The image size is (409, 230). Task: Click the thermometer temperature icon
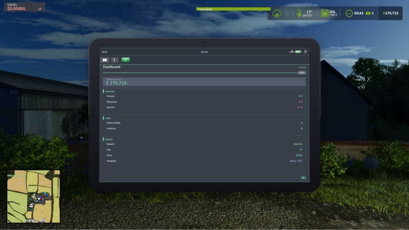[299, 13]
